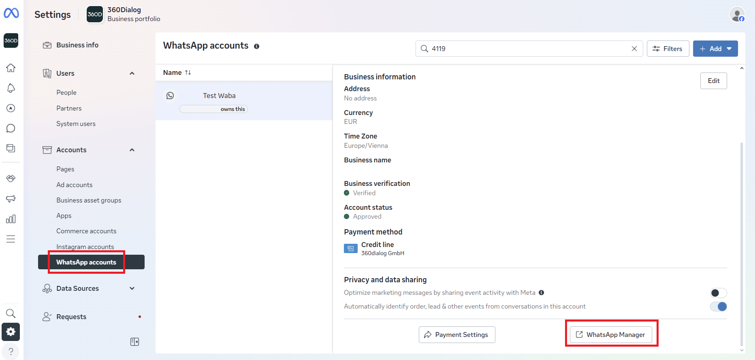Screen dimensions: 755x360
Task: Collapse the sidebar panel icon
Action: [135, 342]
